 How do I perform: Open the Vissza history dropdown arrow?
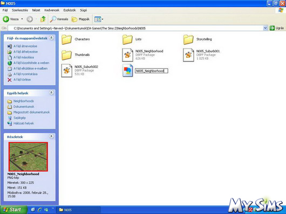[22, 19]
